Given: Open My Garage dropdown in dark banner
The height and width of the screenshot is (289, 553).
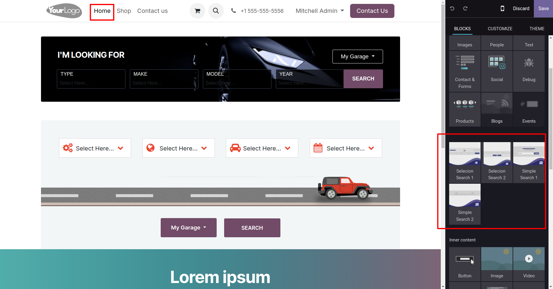Looking at the screenshot, I should click(358, 57).
